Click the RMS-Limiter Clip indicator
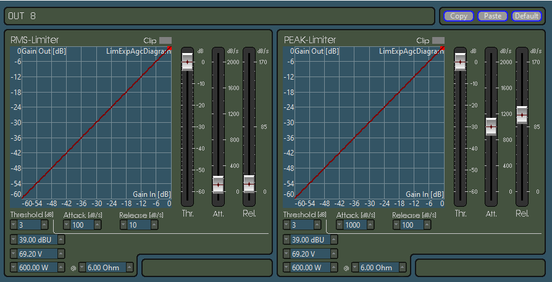This screenshot has width=552, height=282. click(165, 41)
